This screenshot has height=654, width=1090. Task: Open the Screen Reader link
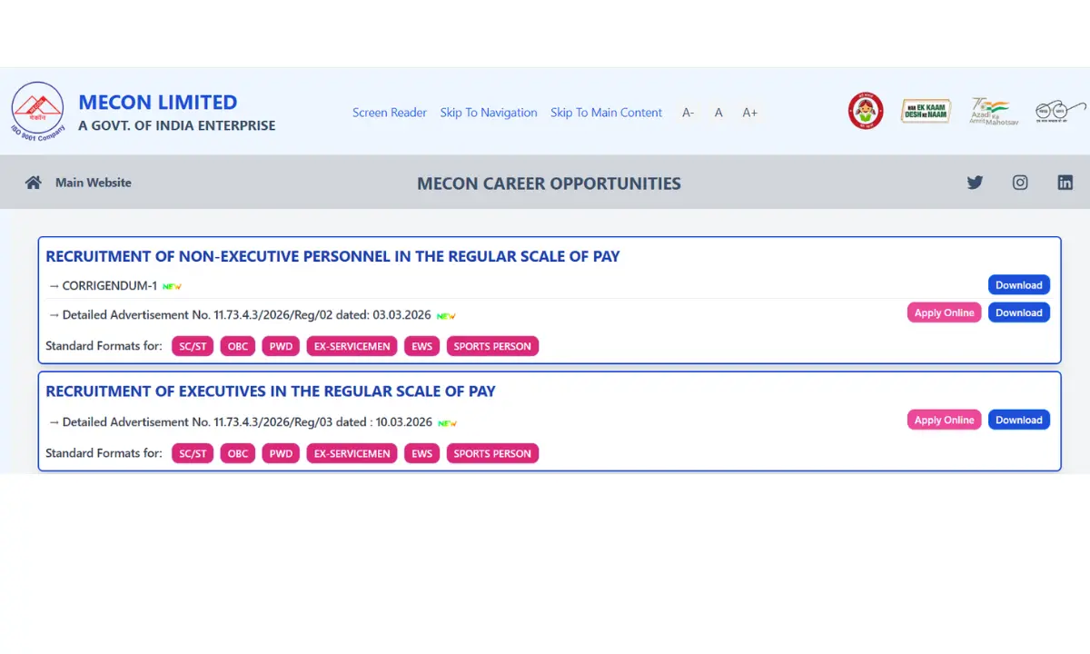click(390, 112)
